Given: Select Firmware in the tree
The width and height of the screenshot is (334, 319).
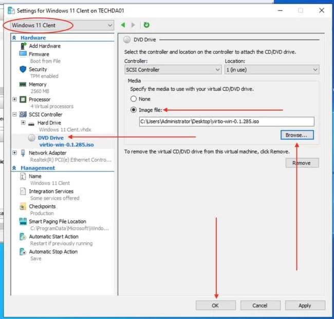Looking at the screenshot, I should pos(39,54).
